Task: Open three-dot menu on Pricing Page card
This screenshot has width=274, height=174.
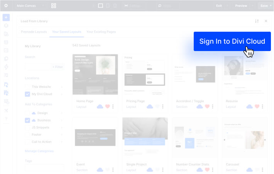Action: [163, 106]
